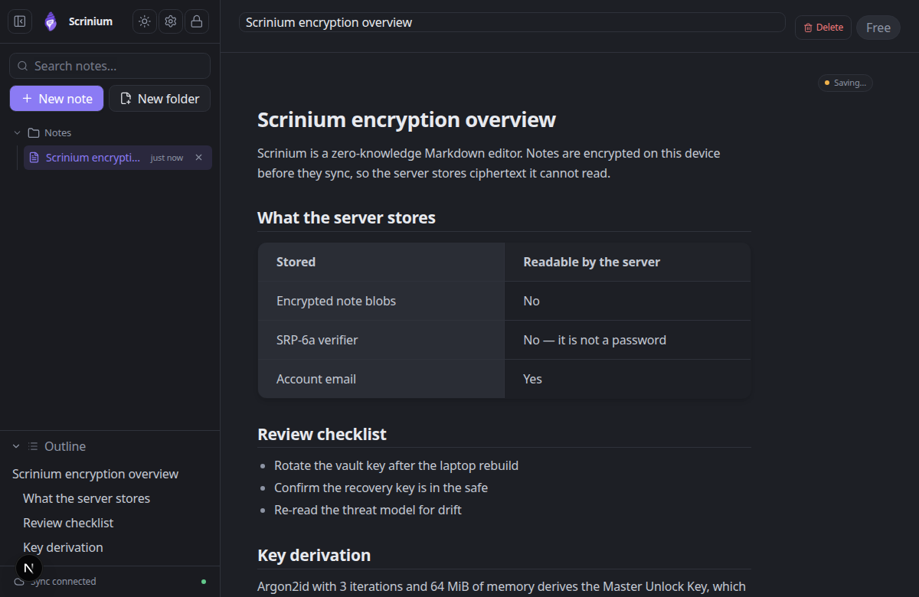Click the 'No — it is not a password' cell
The height and width of the screenshot is (597, 919).
coord(627,340)
